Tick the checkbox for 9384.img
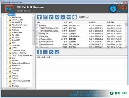 (37, 36)
